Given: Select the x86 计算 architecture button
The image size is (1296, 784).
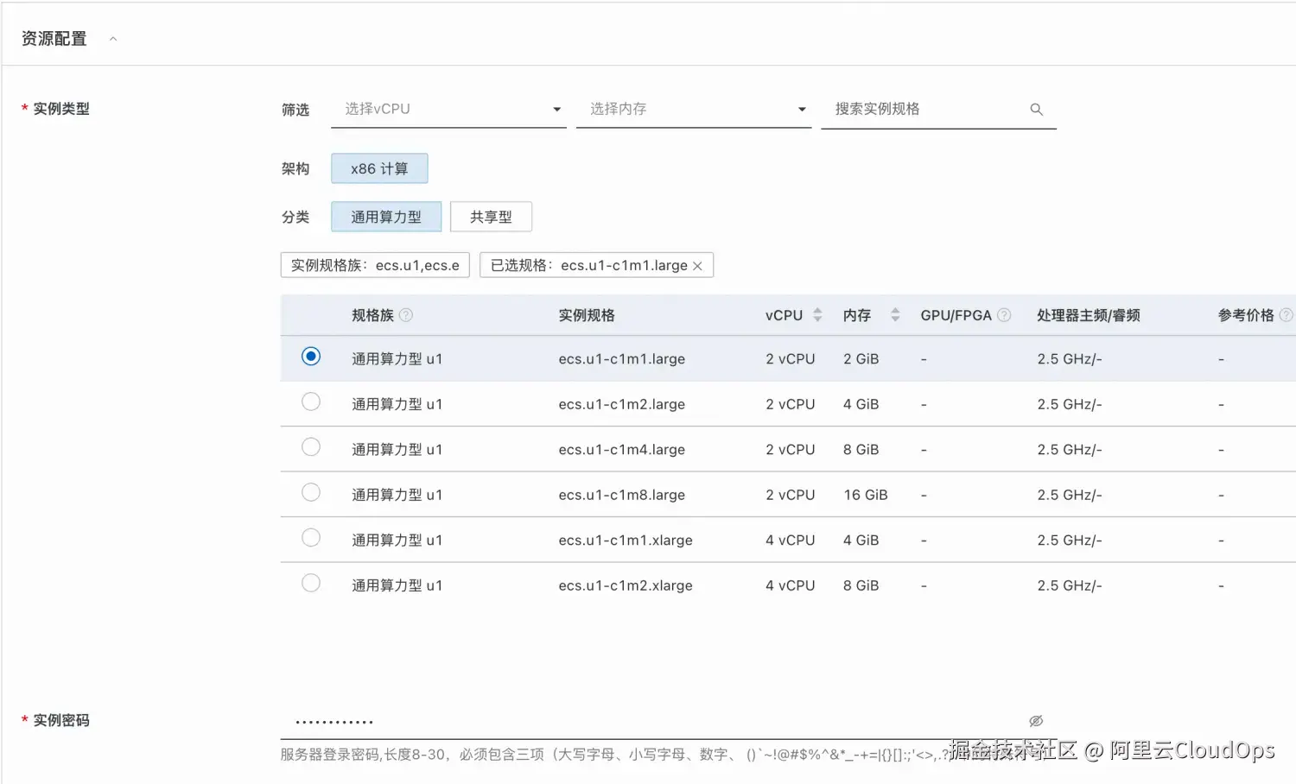Looking at the screenshot, I should point(379,168).
